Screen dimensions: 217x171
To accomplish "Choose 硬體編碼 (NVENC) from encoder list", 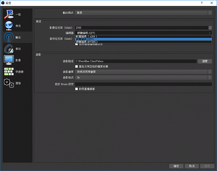I will pyautogui.click(x=143, y=42).
